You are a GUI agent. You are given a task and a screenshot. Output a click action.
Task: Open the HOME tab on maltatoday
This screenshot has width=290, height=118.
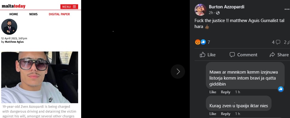[14, 14]
